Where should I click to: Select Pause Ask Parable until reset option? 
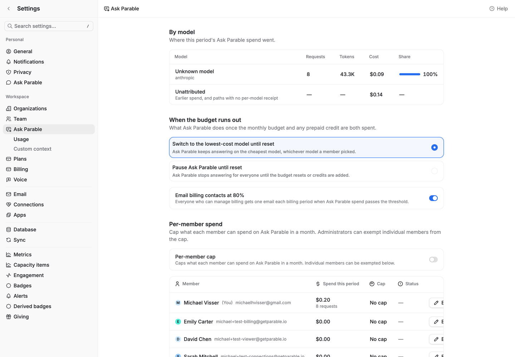point(306,171)
